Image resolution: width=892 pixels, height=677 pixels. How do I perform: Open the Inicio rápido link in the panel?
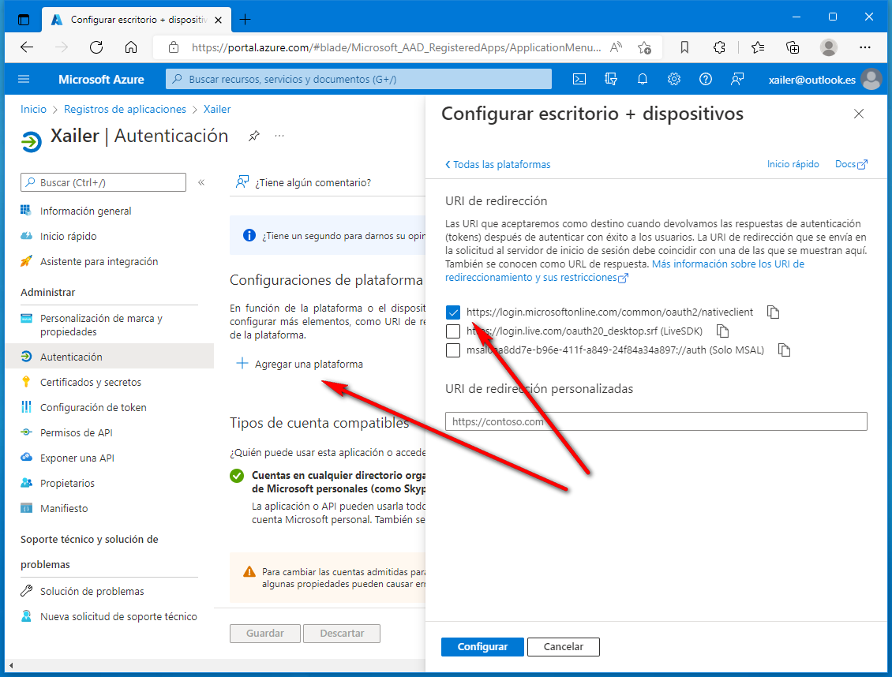pyautogui.click(x=793, y=164)
